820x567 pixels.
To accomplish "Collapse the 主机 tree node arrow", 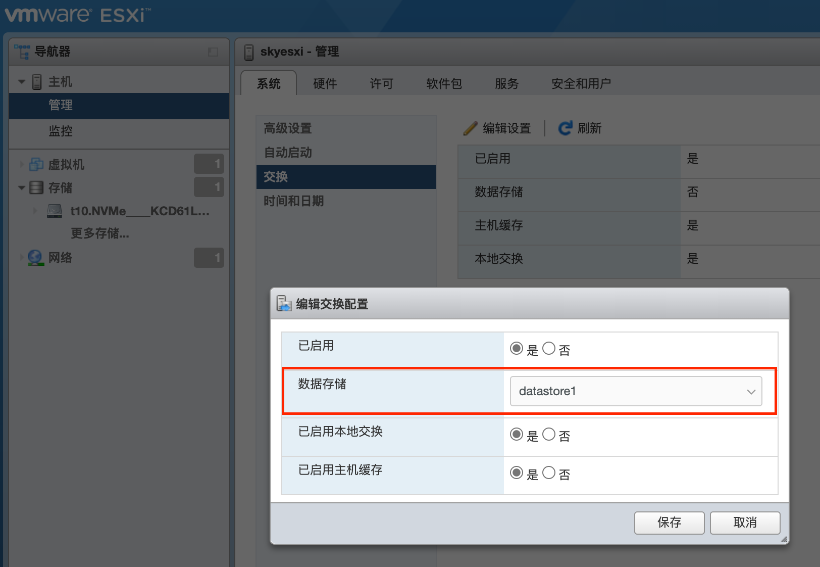I will pos(22,81).
